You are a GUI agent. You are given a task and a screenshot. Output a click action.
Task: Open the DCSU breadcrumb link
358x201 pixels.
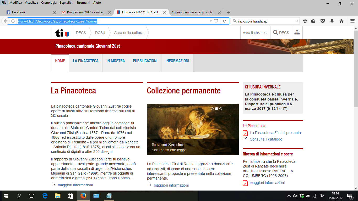click(100, 33)
